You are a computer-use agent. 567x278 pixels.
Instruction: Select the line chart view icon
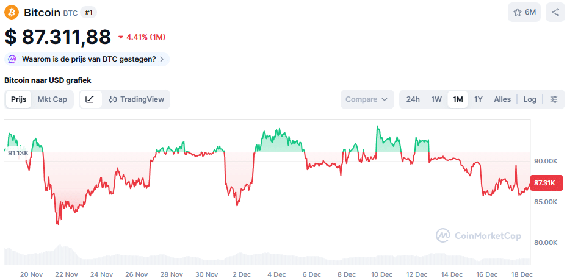(90, 99)
